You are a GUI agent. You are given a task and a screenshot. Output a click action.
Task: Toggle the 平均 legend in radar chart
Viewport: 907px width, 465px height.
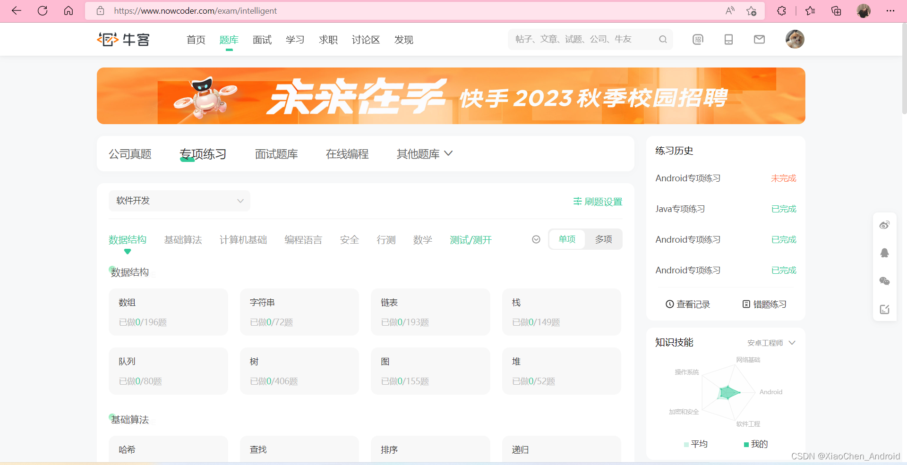[695, 444]
